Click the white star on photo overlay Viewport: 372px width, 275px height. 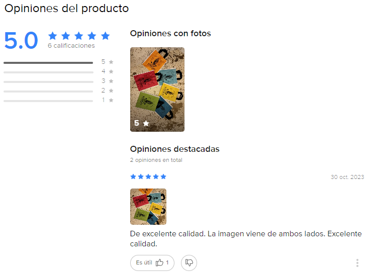coord(146,123)
